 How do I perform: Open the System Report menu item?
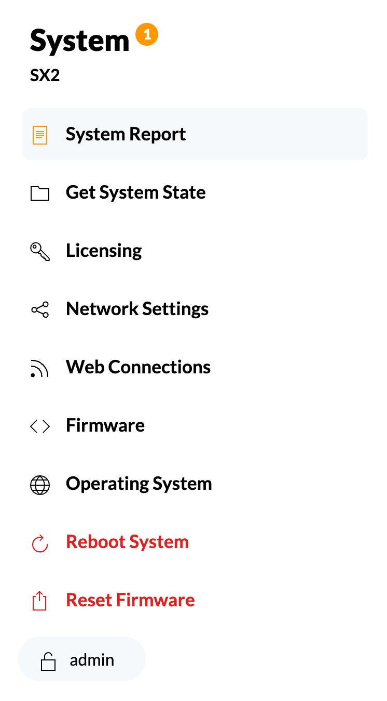click(195, 134)
